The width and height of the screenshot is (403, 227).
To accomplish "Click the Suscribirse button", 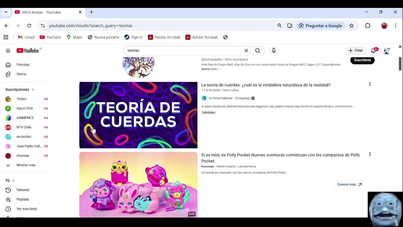I will pyautogui.click(x=362, y=60).
